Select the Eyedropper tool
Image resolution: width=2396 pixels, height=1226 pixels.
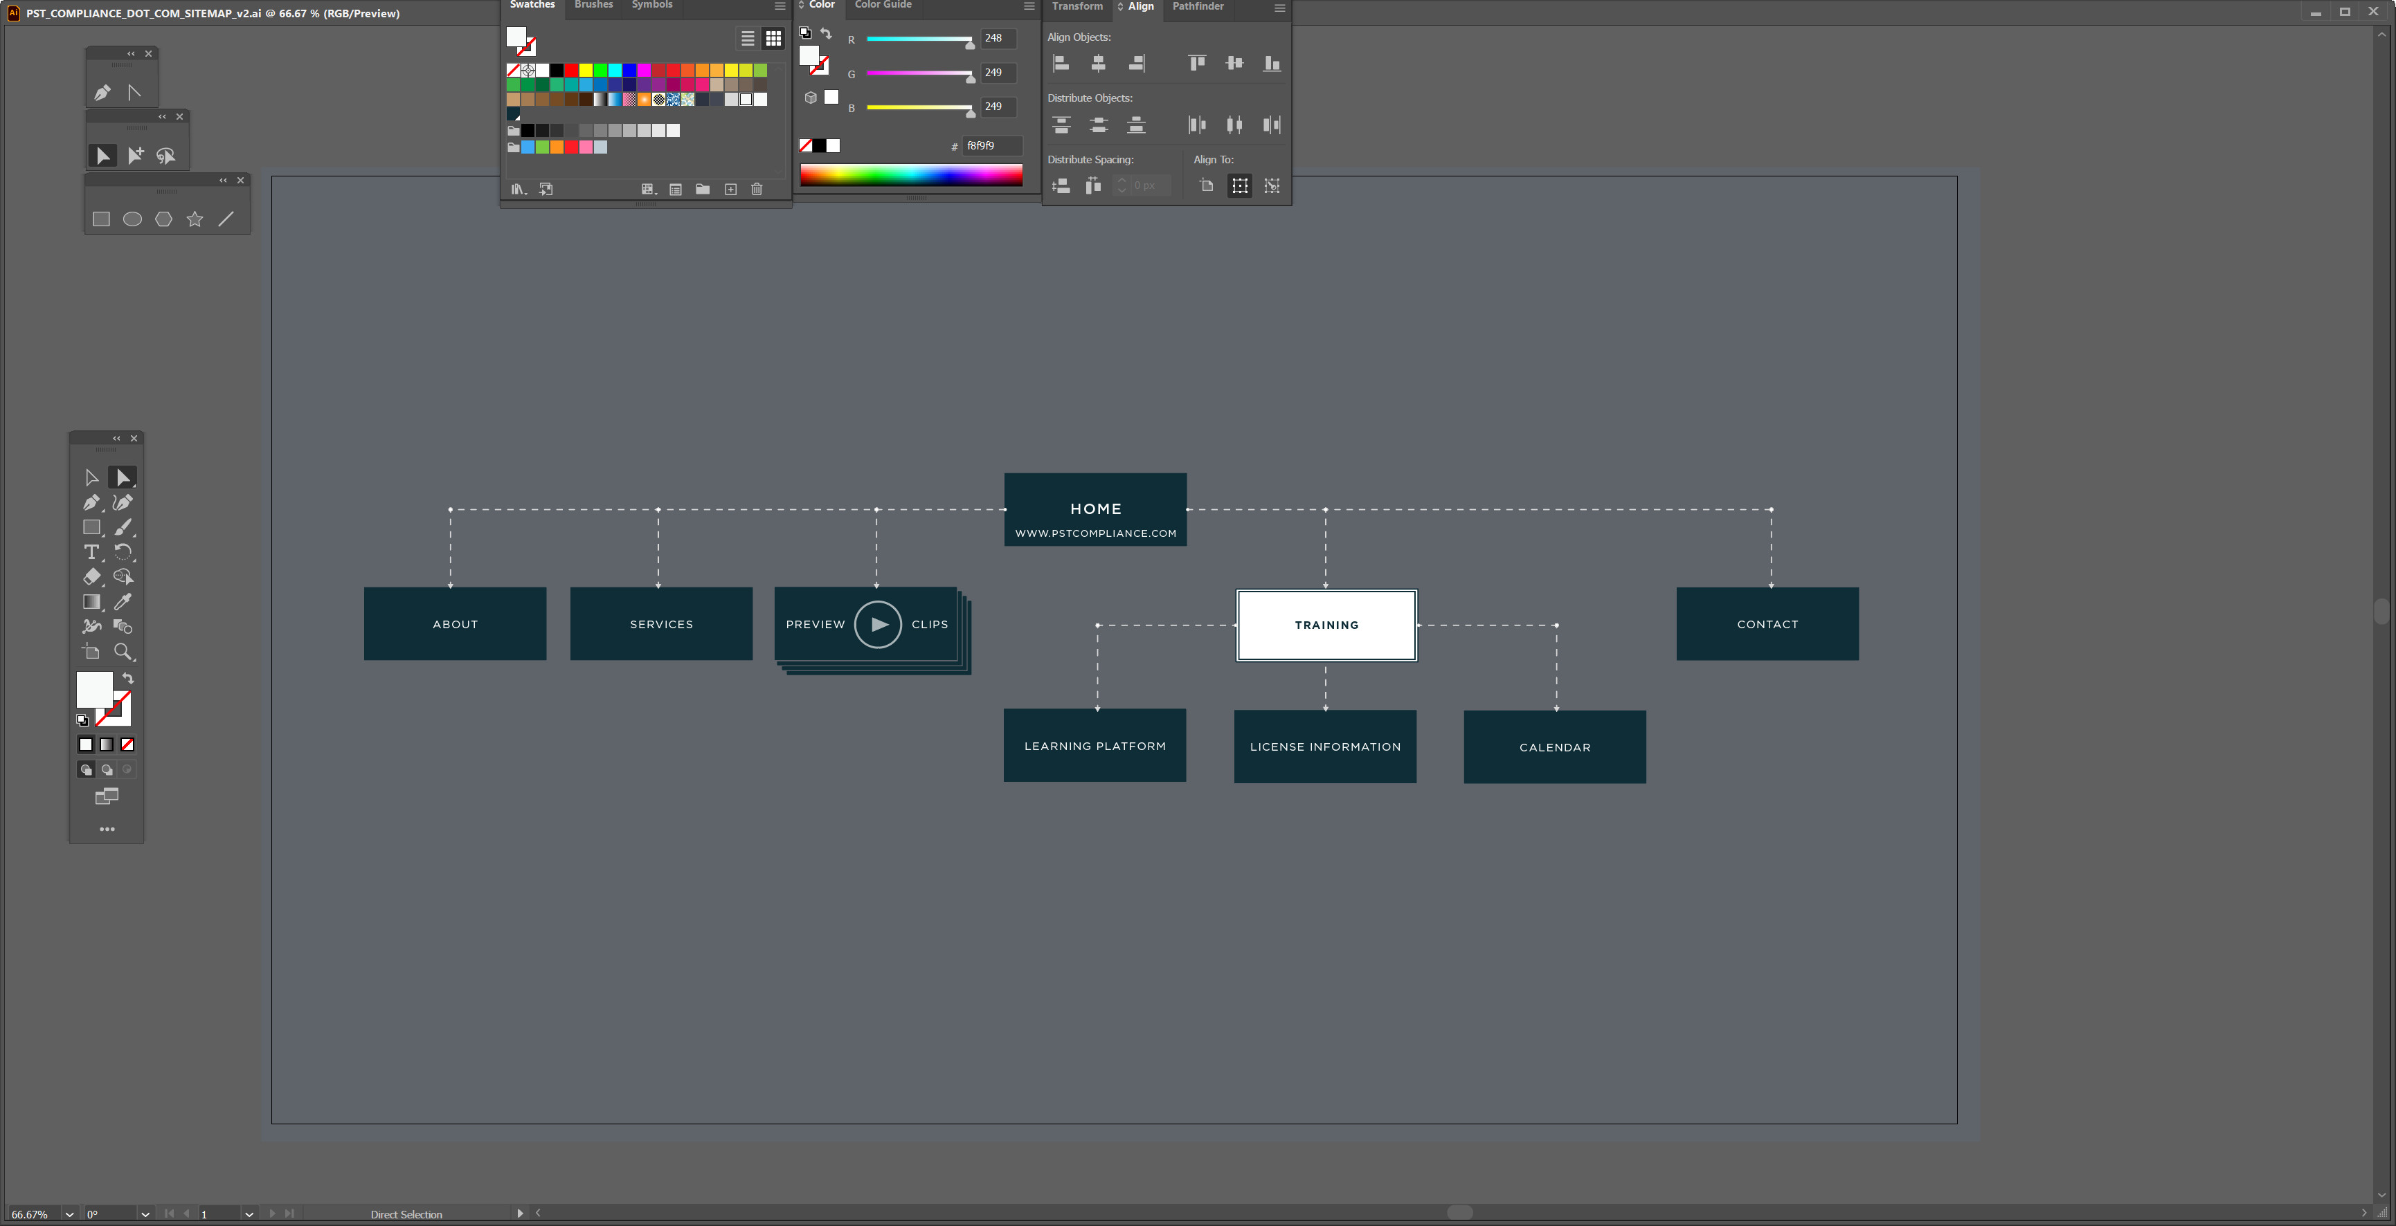[123, 601]
